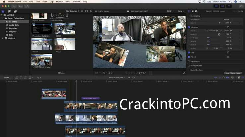Switch to the Audio inspector speaker icon
The width and height of the screenshot is (245, 137).
[193, 11]
